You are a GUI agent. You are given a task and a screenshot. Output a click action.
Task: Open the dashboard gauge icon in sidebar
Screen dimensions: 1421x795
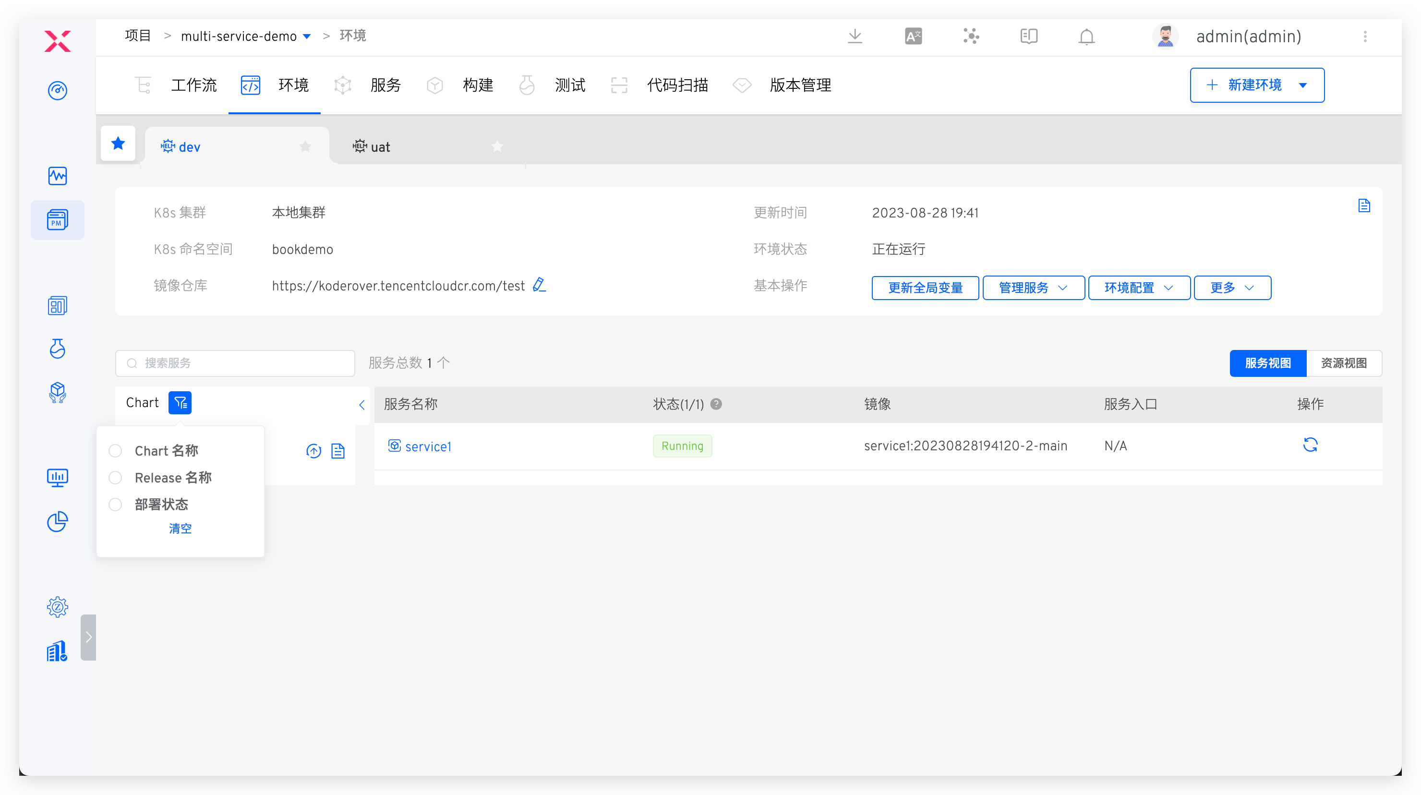coord(58,90)
